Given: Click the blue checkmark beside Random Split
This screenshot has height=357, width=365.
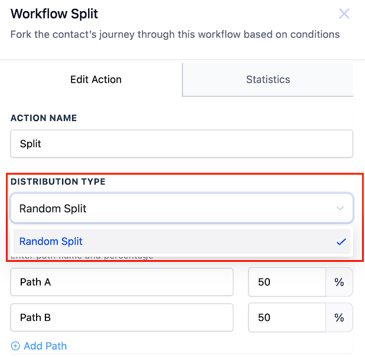Looking at the screenshot, I should [341, 242].
